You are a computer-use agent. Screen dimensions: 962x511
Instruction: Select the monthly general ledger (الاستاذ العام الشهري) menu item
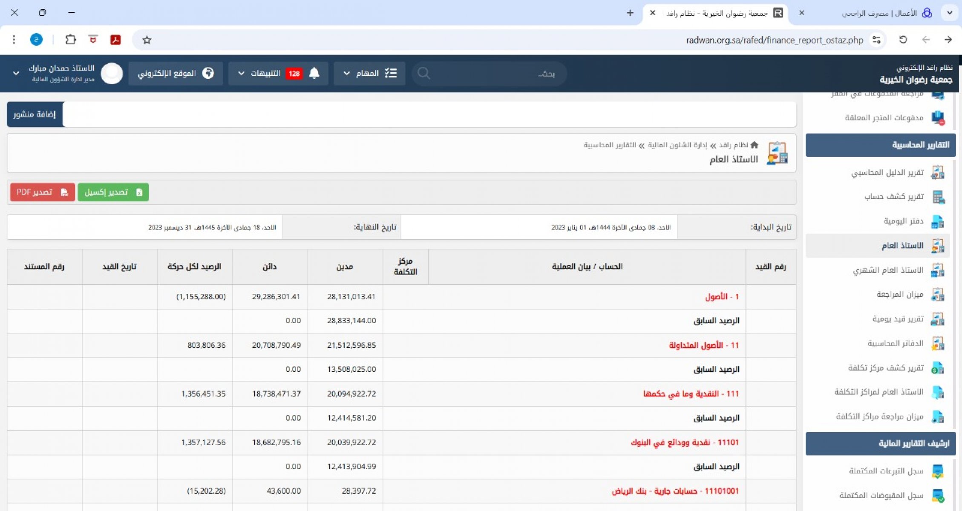pos(888,270)
